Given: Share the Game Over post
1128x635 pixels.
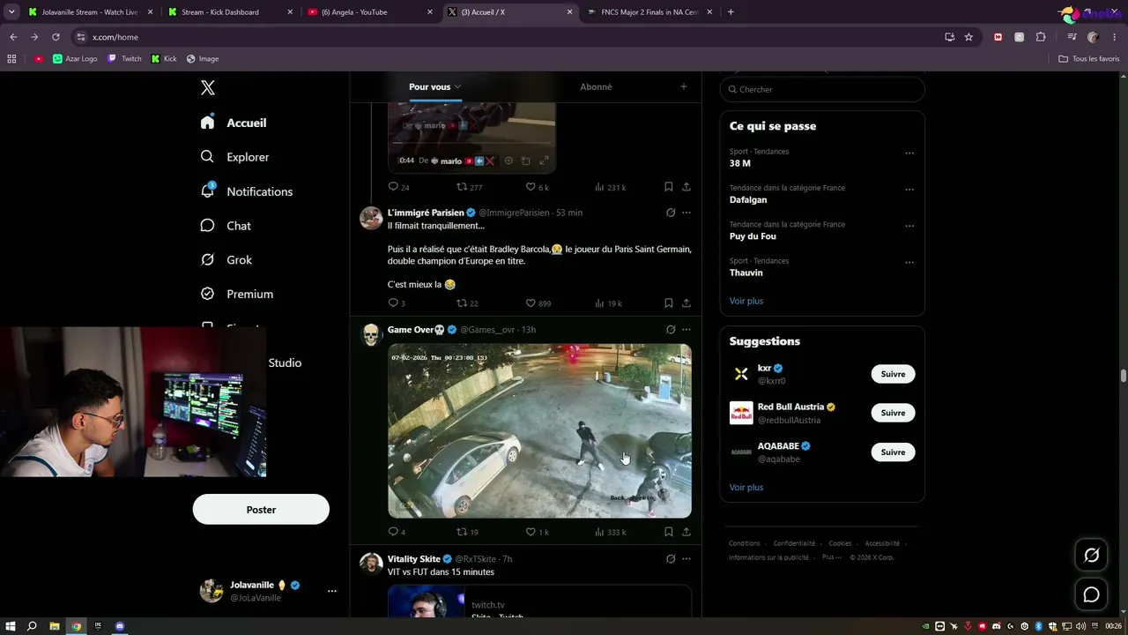Looking at the screenshot, I should click(686, 532).
